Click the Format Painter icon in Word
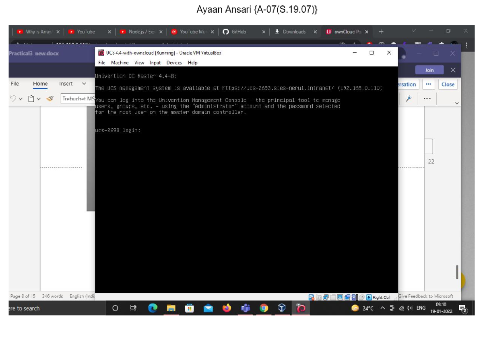 [50, 99]
